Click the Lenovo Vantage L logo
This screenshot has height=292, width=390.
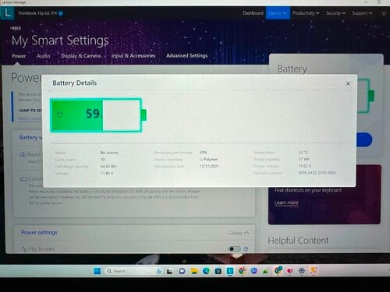pyautogui.click(x=8, y=13)
